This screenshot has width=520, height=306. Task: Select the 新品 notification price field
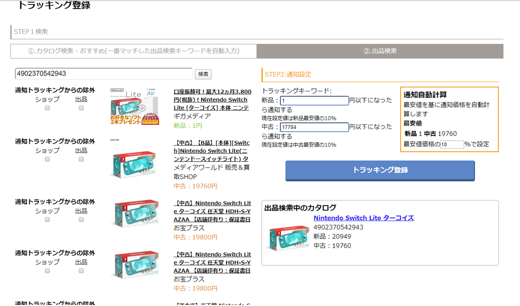[x=314, y=100]
